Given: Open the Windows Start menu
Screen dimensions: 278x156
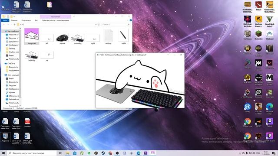Looking at the screenshot, I should (x=3, y=153).
